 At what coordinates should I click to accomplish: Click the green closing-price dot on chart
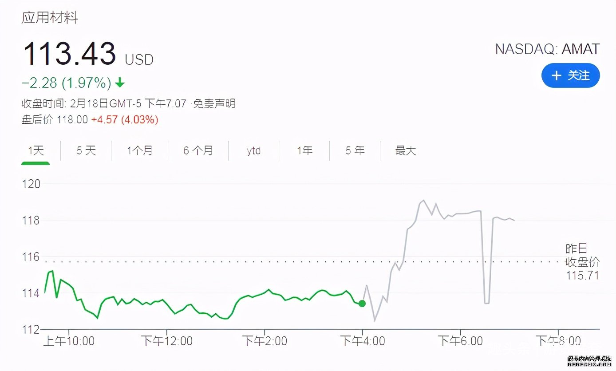point(362,304)
